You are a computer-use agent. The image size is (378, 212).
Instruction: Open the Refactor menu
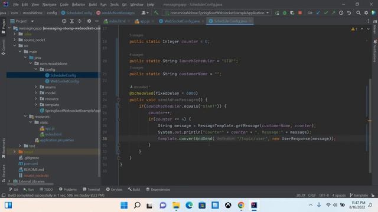click(x=79, y=5)
